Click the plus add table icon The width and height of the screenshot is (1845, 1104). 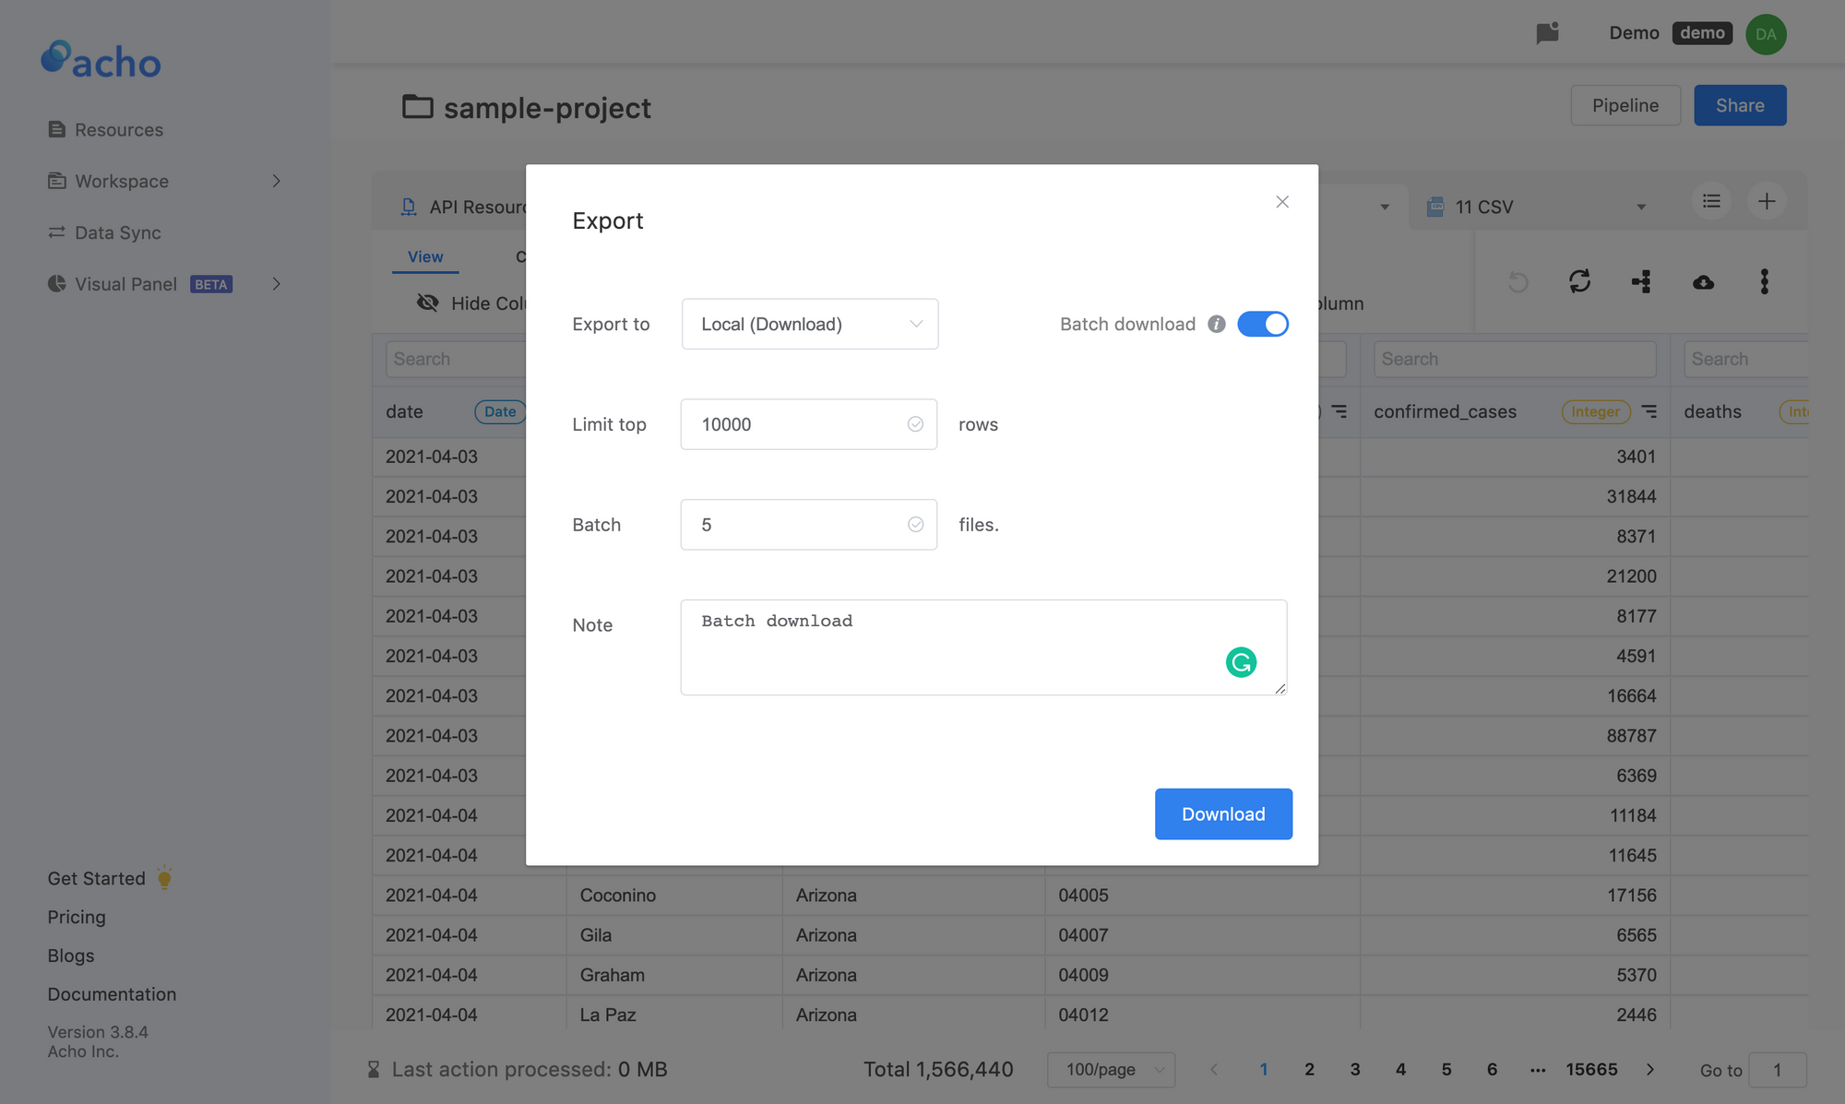[1767, 201]
